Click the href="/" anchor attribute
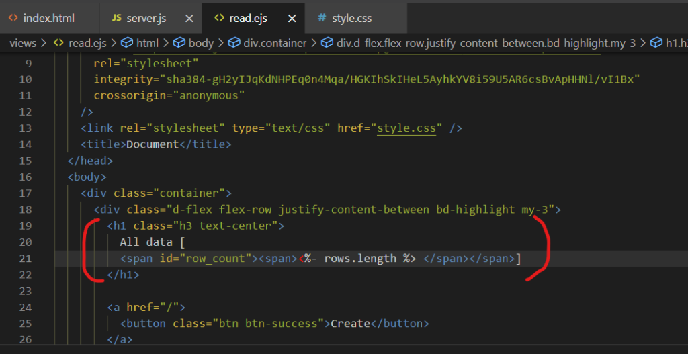Viewport: 688px width, 354px height. pos(153,307)
